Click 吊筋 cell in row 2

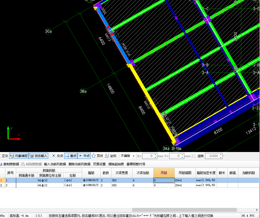pyautogui.click(x=164, y=185)
